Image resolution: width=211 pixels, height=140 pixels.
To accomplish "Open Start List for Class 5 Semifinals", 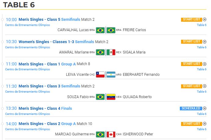I will pyautogui.click(x=191, y=19).
